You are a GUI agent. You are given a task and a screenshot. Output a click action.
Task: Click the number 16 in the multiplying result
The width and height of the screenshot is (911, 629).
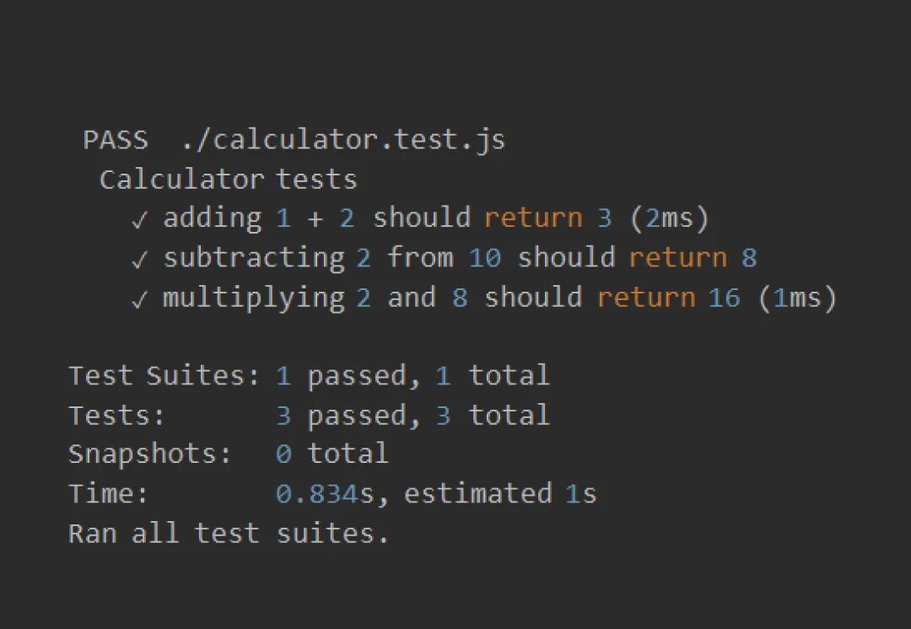point(725,298)
